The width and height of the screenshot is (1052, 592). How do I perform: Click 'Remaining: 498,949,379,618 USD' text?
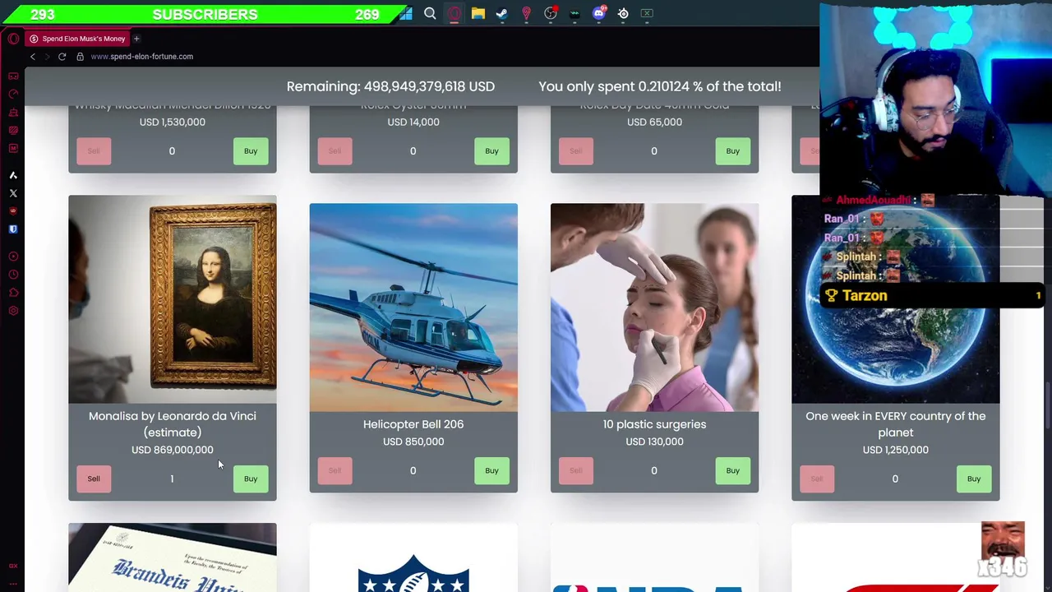pyautogui.click(x=390, y=86)
